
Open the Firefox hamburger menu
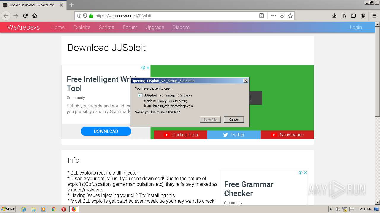(x=374, y=16)
